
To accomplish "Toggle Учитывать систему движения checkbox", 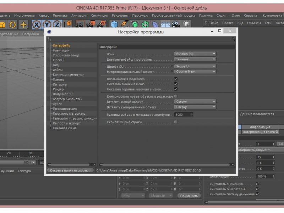I will point(257,194).
